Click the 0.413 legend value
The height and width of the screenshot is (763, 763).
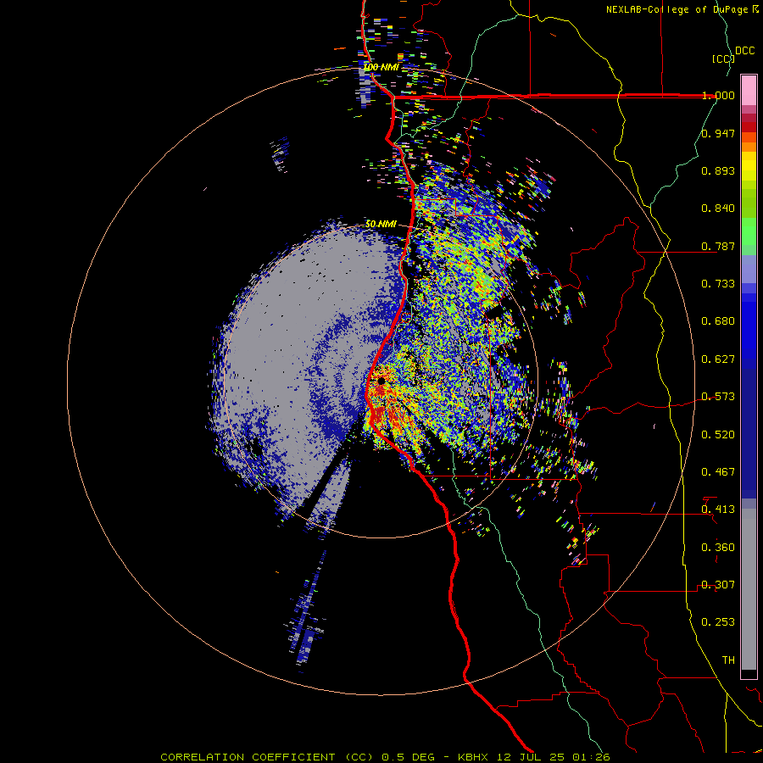(718, 510)
